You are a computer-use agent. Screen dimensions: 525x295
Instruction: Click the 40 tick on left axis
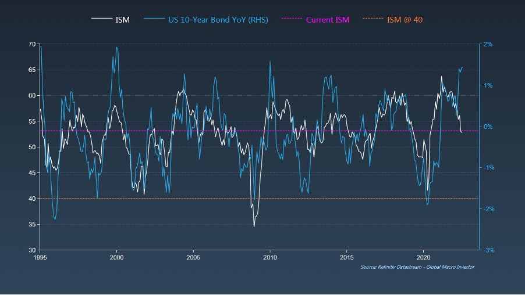tap(31, 199)
